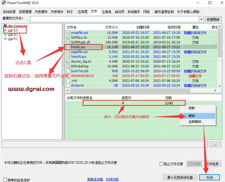This screenshot has height=182, width=225.
Task: Click the PowerTool app icon in title bar
Action: 4,3
